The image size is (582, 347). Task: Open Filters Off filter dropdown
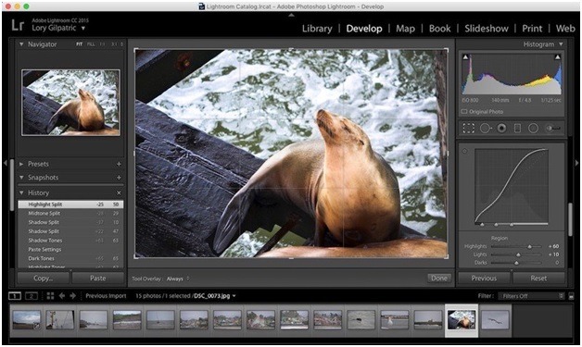pos(531,296)
